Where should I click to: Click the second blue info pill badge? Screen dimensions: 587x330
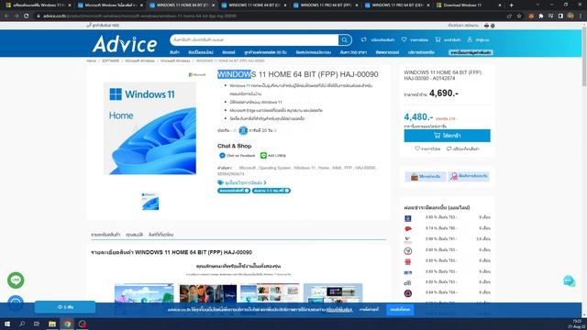point(271,191)
